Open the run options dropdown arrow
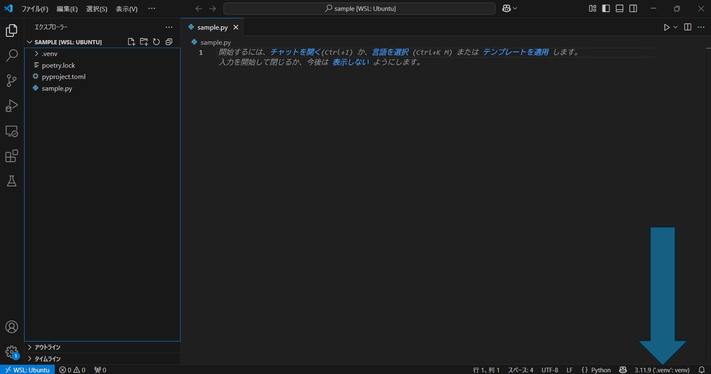 (x=675, y=27)
